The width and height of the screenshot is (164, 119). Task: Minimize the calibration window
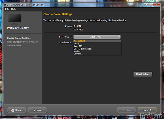(146, 4)
